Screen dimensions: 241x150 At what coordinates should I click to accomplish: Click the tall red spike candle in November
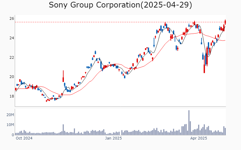(x=63, y=76)
